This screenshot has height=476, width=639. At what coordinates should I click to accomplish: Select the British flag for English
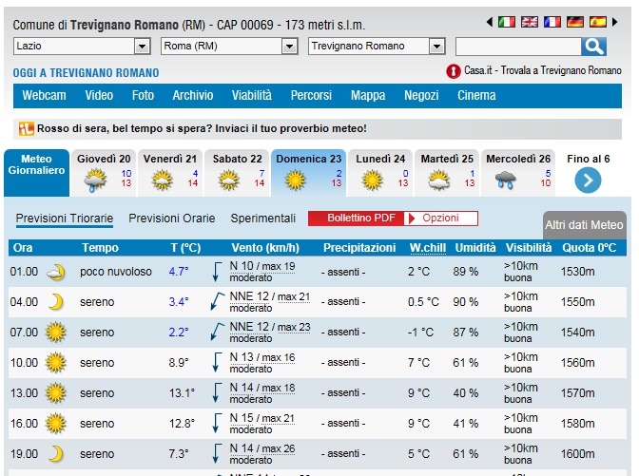tap(530, 22)
